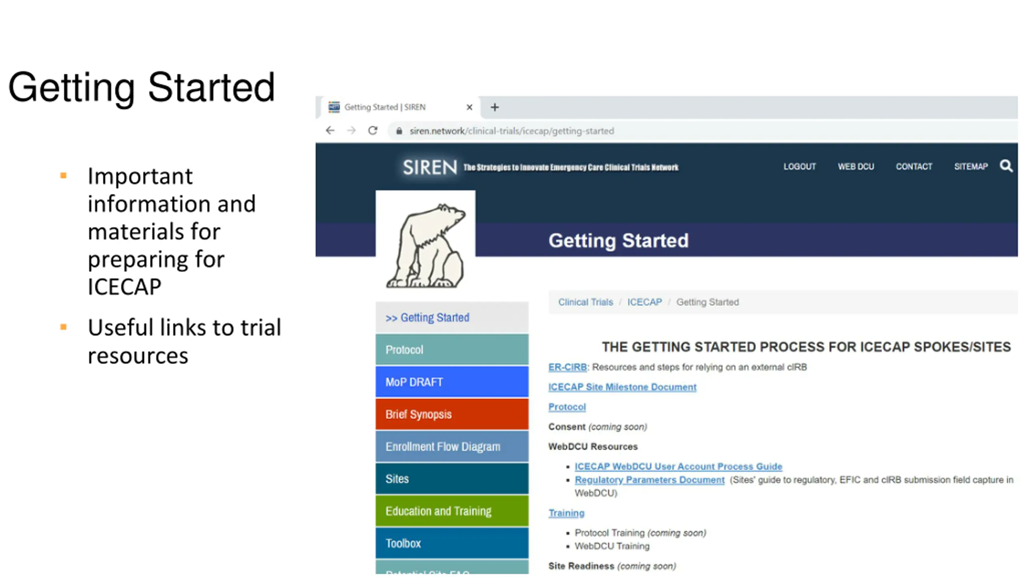This screenshot has height=577, width=1026.
Task: Click the polar bear ICECAP image
Action: click(425, 240)
